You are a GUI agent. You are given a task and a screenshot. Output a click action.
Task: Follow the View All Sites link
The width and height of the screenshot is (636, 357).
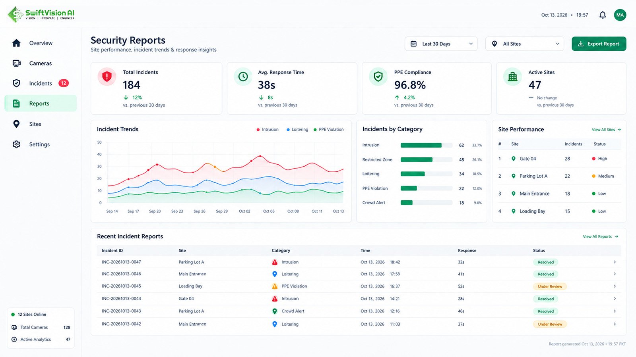click(x=606, y=130)
